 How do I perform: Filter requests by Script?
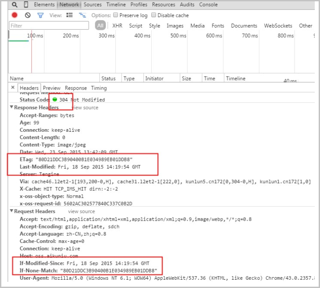[x=136, y=26]
